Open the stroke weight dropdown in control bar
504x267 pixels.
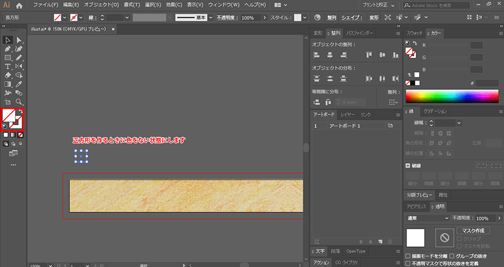(127, 18)
